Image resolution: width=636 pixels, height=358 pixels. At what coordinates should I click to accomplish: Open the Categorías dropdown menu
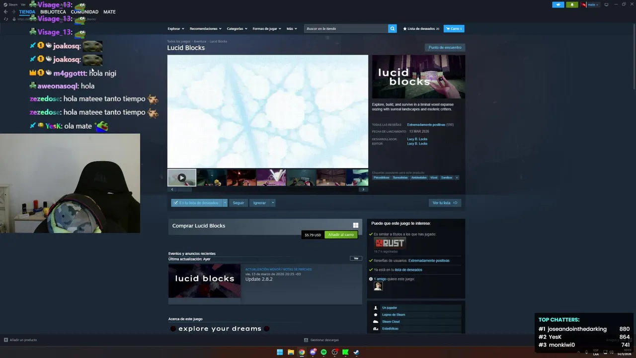point(237,28)
